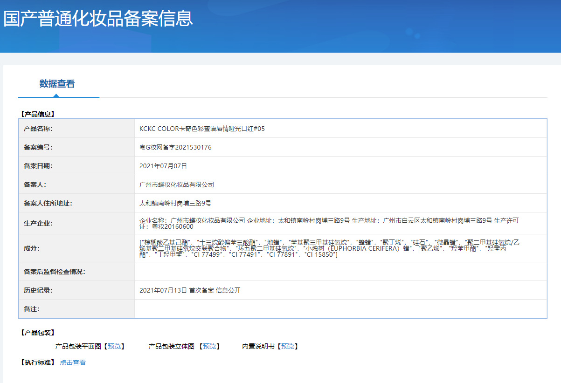Click the filing date 2021年07月07日
This screenshot has height=383, width=561.
click(163, 166)
